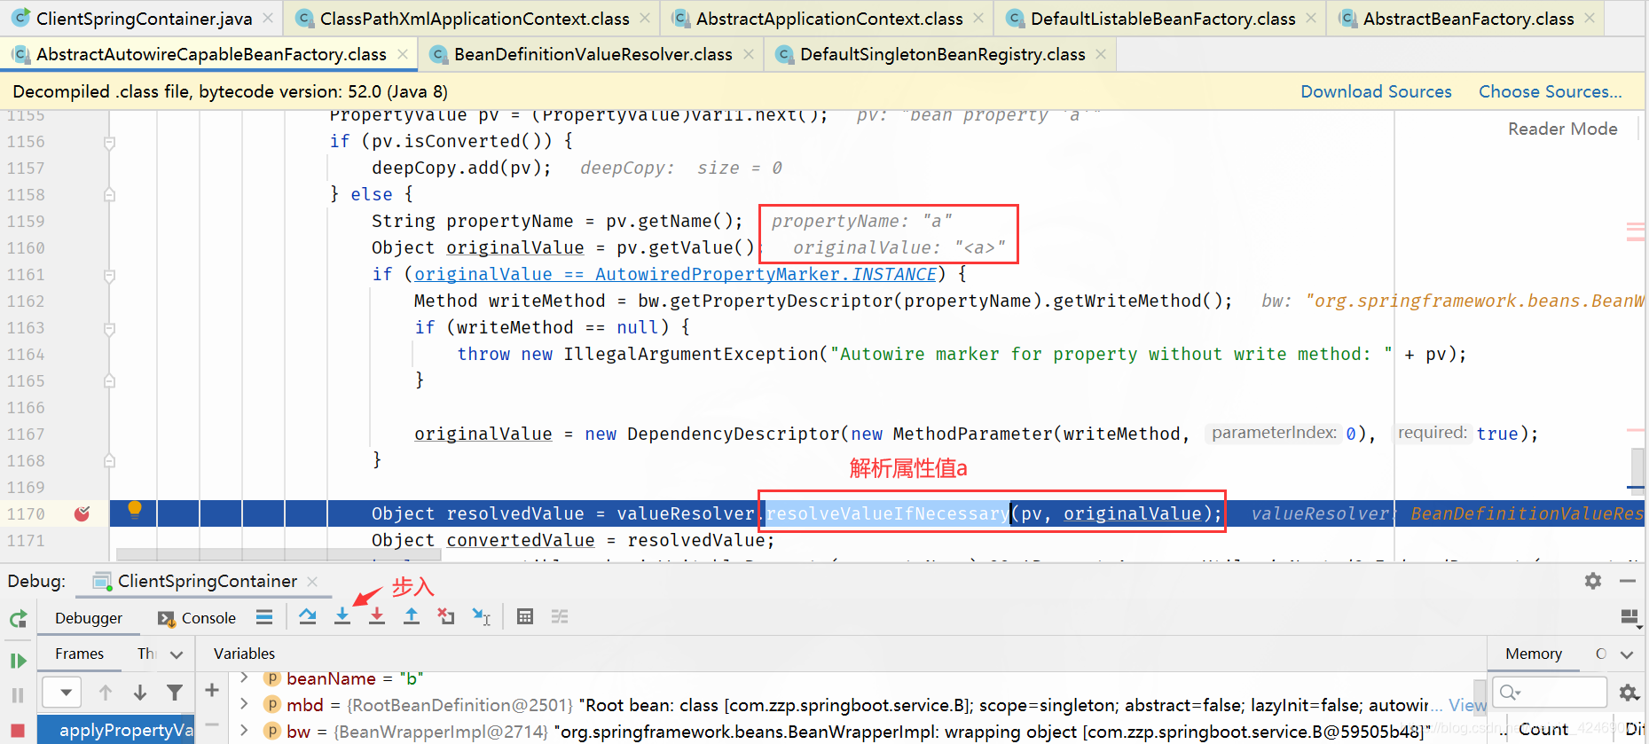Click the Step Out arrow icon
This screenshot has height=744, width=1649.
point(412,616)
